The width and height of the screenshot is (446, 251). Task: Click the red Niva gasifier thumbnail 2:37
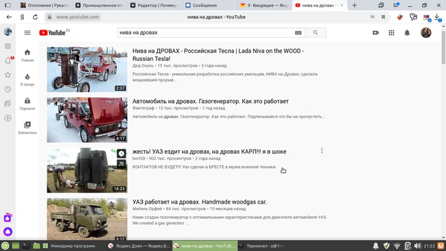(87, 69)
